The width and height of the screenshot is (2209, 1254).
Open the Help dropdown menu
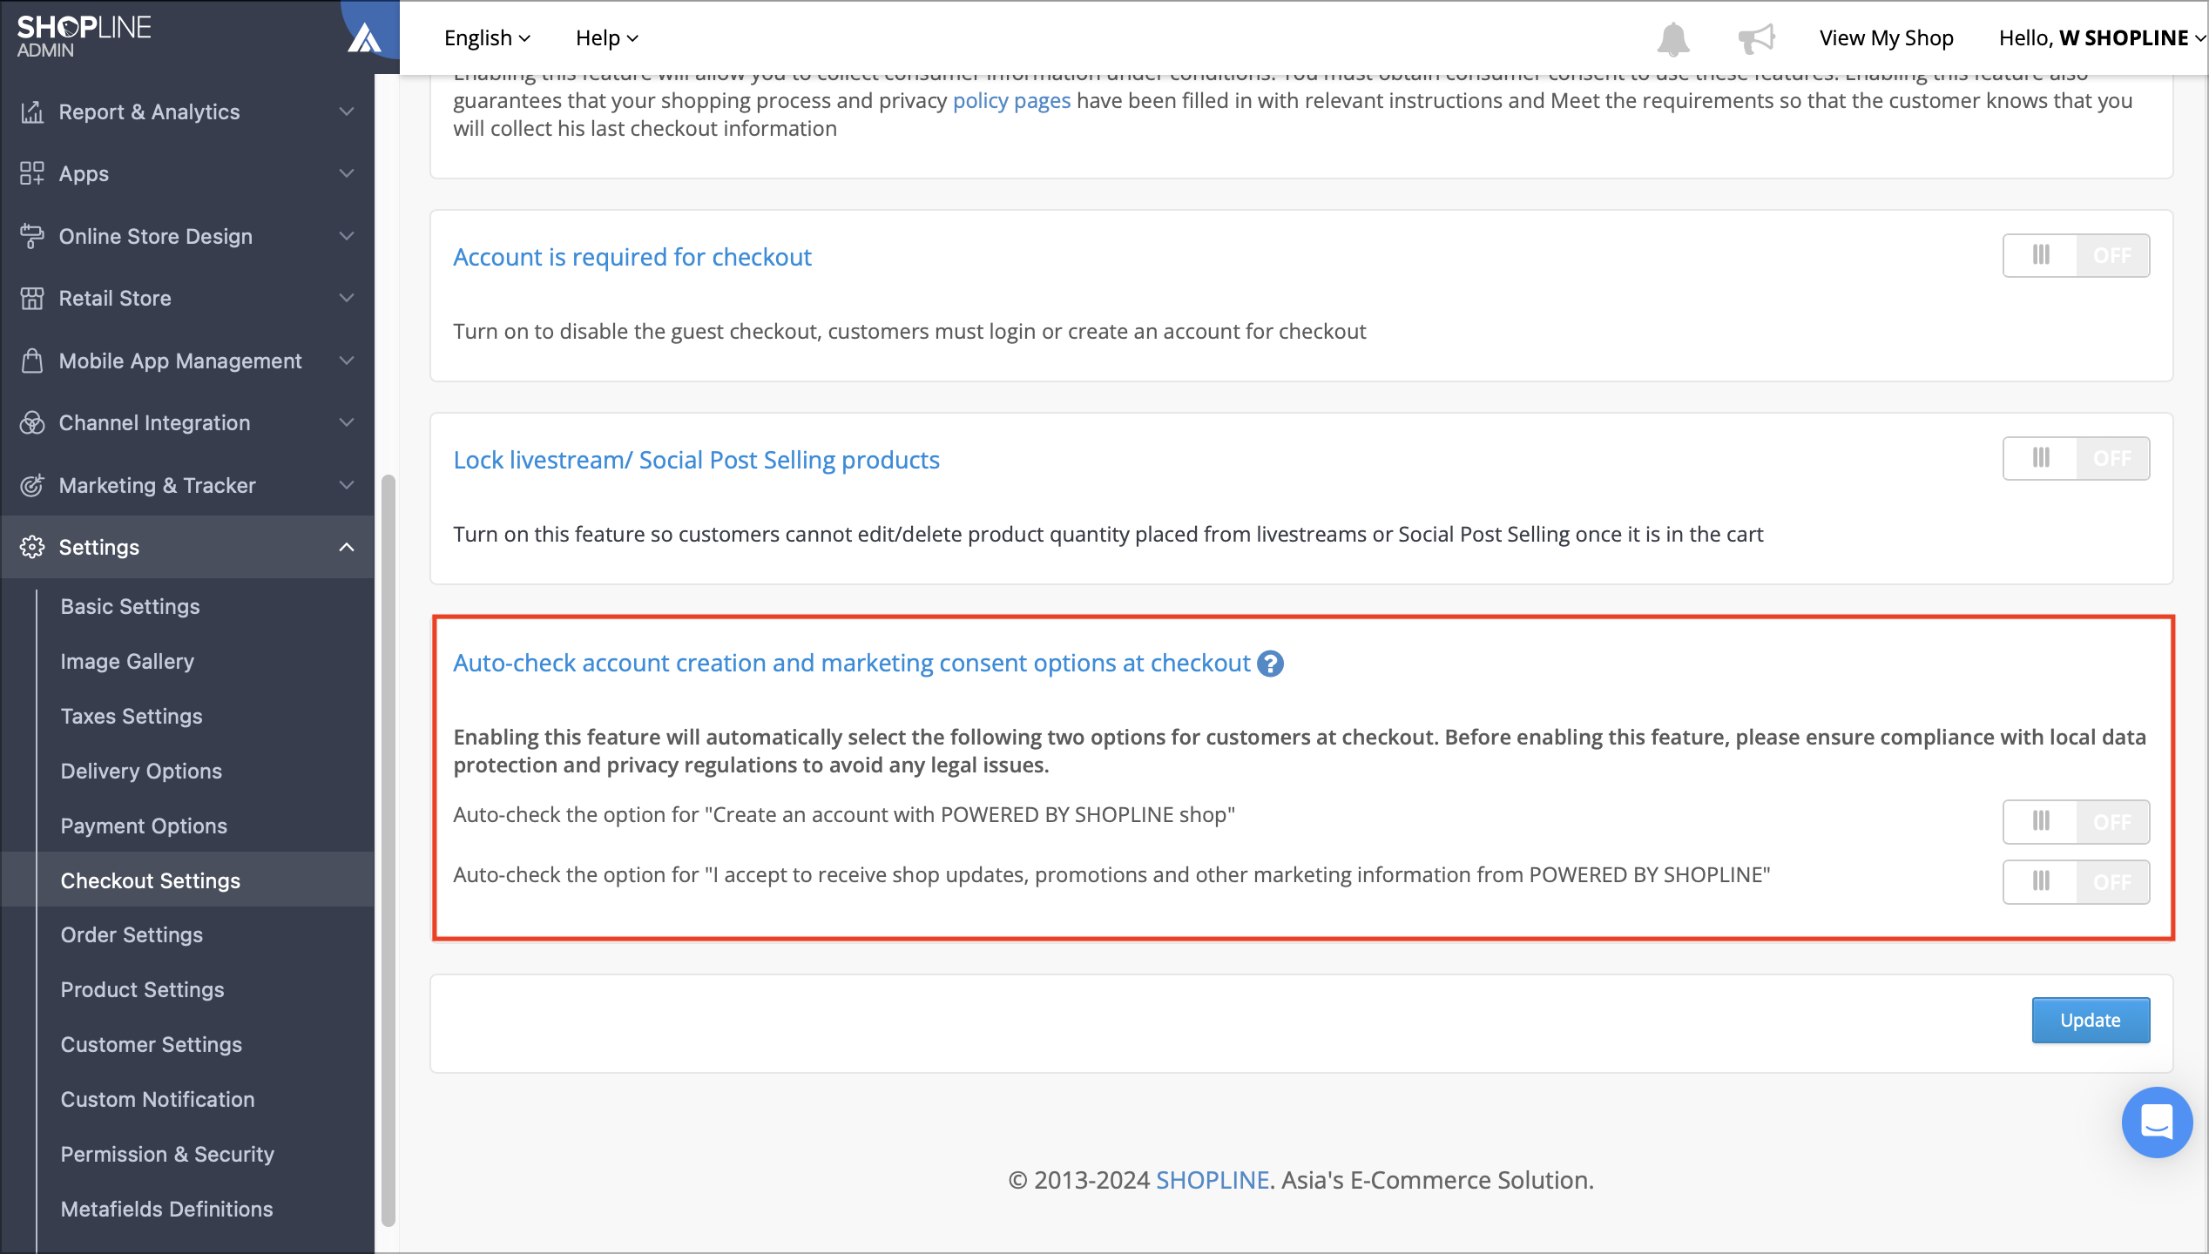[x=607, y=37]
